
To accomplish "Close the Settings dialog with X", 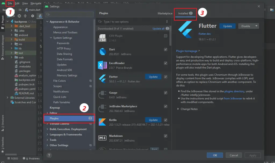I will tap(259, 6).
